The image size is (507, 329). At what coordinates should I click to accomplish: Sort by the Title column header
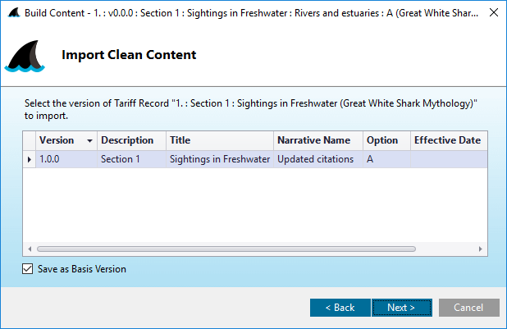point(220,140)
